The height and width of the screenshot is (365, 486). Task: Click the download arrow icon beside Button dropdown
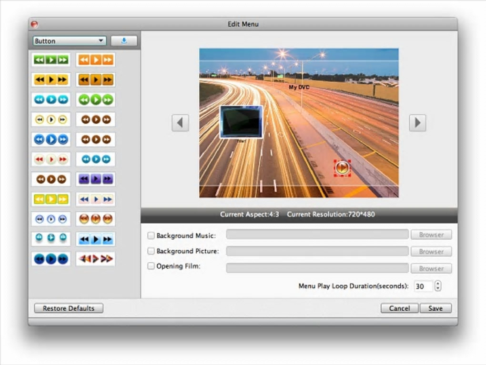tap(124, 41)
